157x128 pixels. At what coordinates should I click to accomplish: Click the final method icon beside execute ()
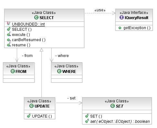[9, 34]
